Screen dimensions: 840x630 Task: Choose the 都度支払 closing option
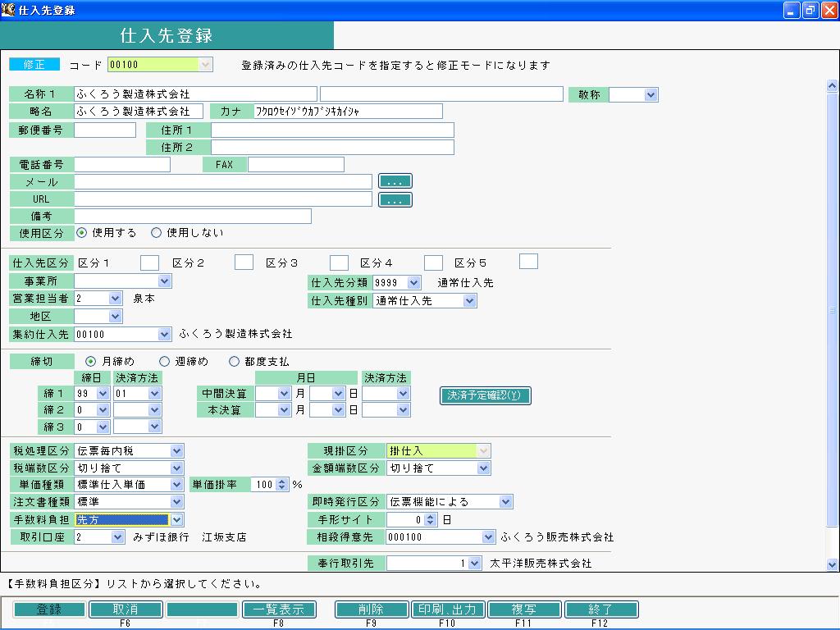(234, 361)
